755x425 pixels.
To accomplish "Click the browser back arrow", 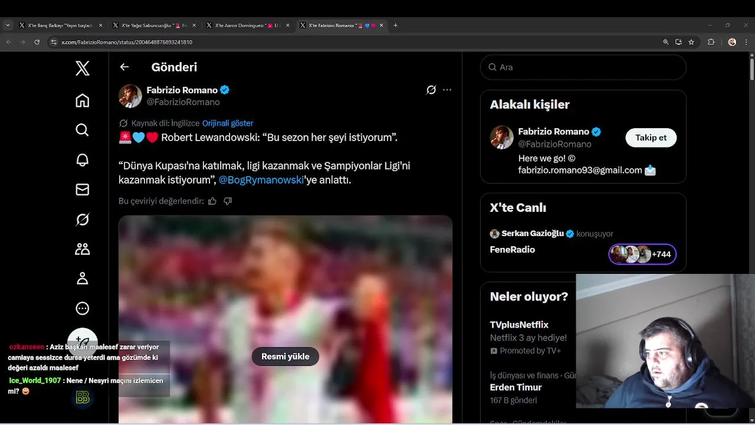I will click(x=8, y=42).
